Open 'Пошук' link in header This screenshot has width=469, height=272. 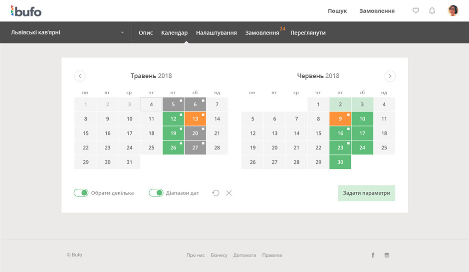[337, 11]
